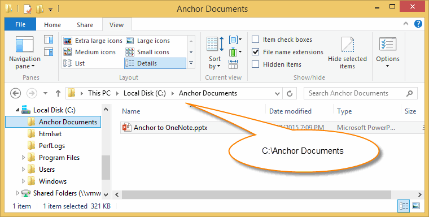Select Anchor Documents in the tree
Viewport: 429px width, 217px height.
pos(53,122)
